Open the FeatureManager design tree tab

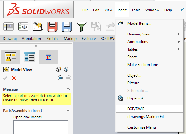[x=10, y=57]
